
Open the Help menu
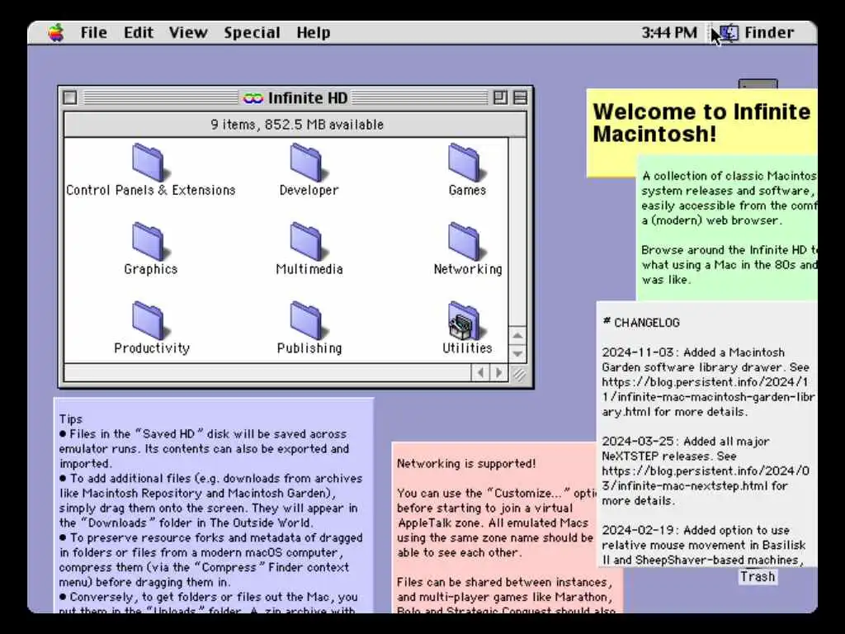point(313,33)
